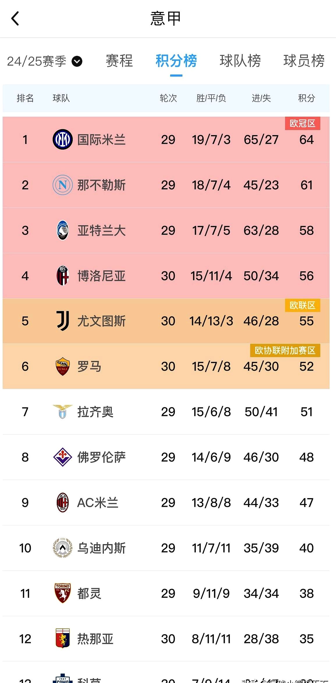Open the 24/25 season dropdown
This screenshot has height=683, width=336.
45,61
